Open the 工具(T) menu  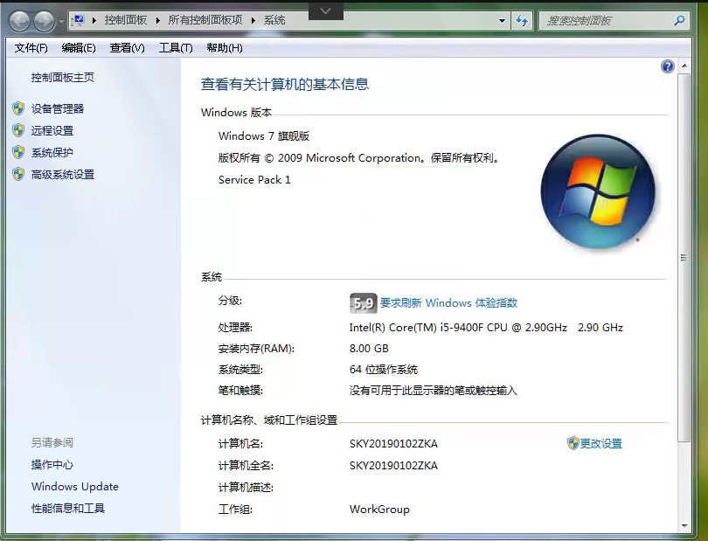(x=176, y=48)
